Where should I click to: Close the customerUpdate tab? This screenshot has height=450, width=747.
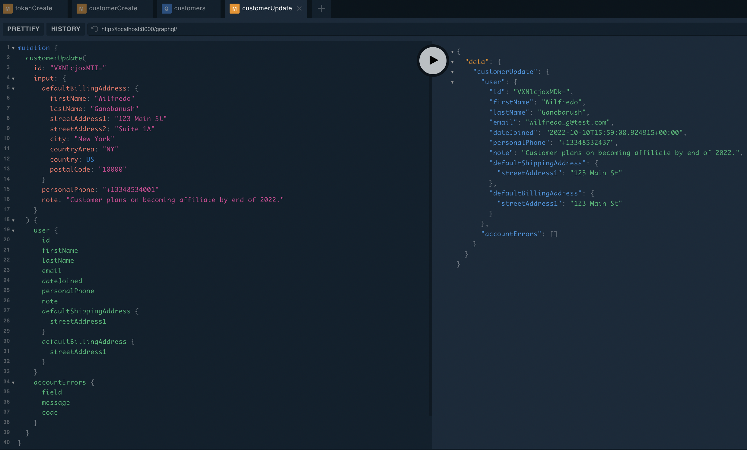pyautogui.click(x=299, y=8)
